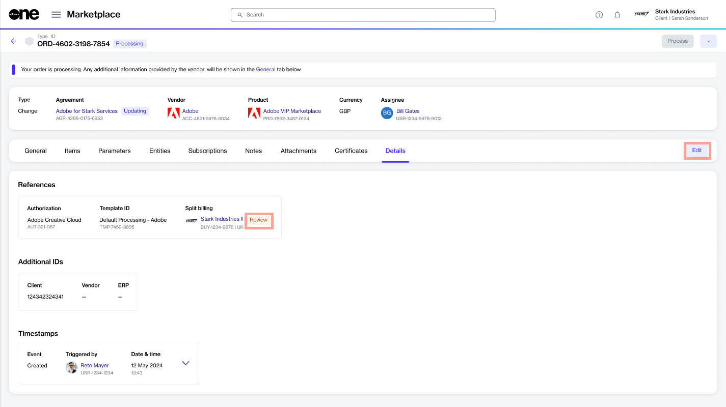
Task: Click into the Search field
Action: click(x=363, y=15)
